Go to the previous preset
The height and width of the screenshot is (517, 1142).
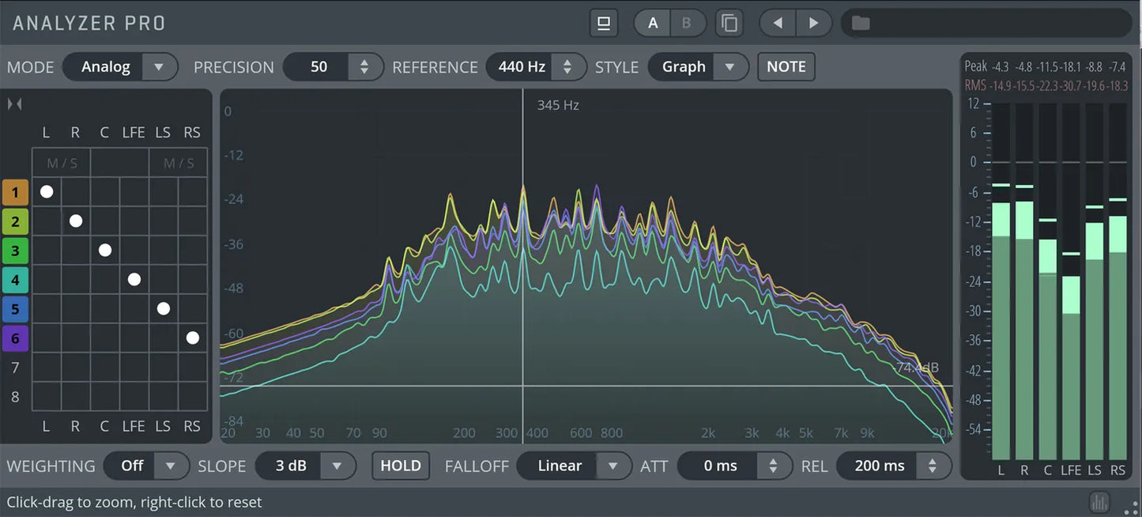pos(778,23)
